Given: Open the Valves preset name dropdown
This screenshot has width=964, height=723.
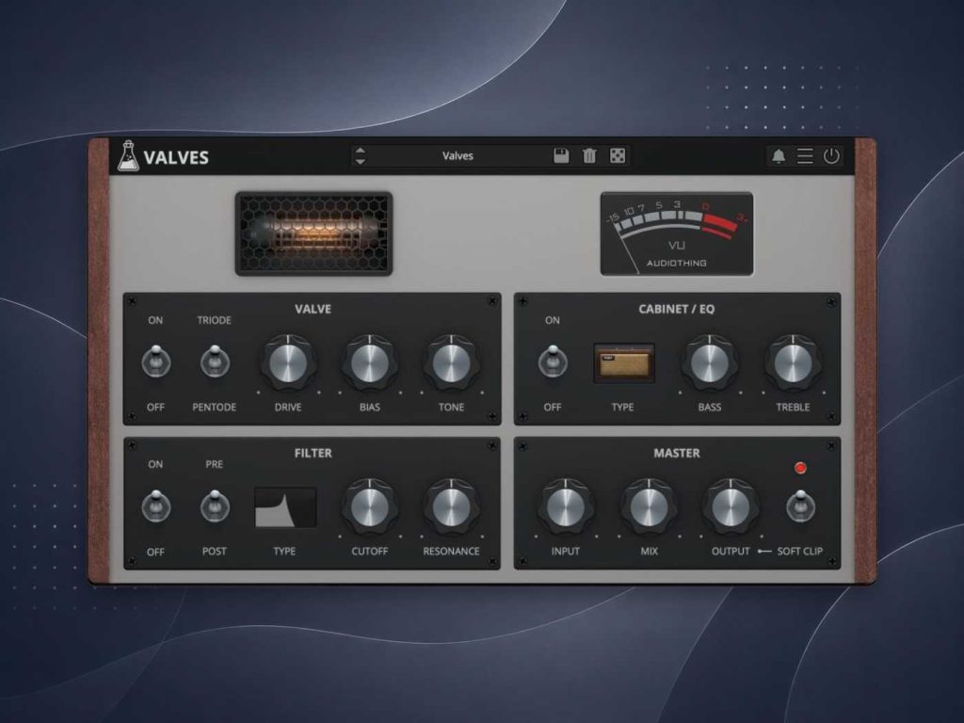Looking at the screenshot, I should (458, 155).
